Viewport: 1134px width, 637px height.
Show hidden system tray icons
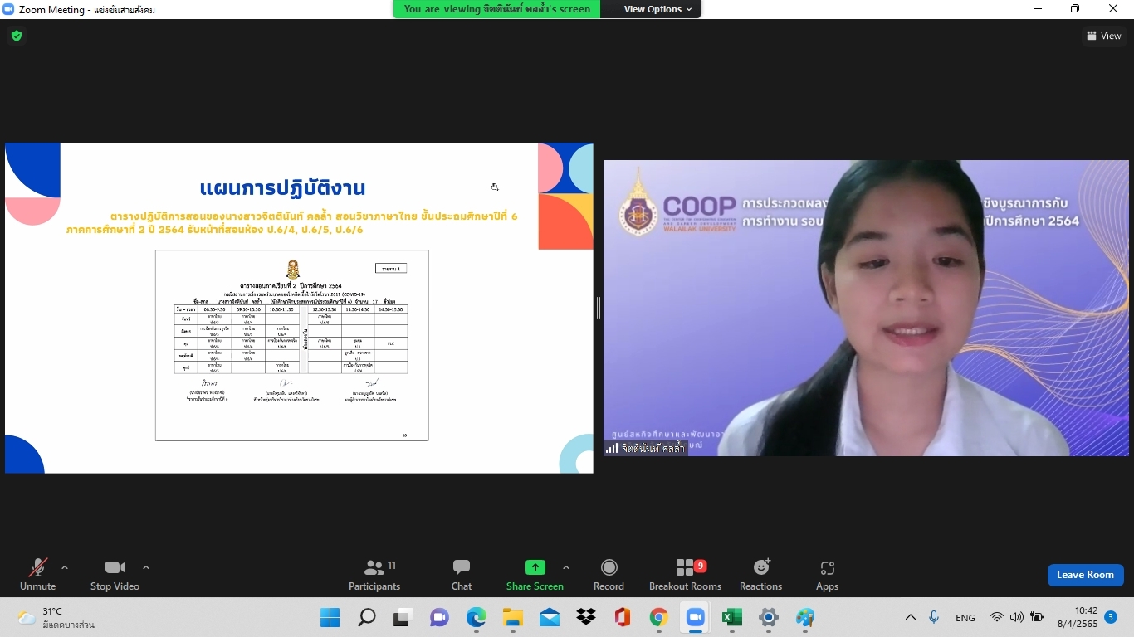pyautogui.click(x=911, y=618)
